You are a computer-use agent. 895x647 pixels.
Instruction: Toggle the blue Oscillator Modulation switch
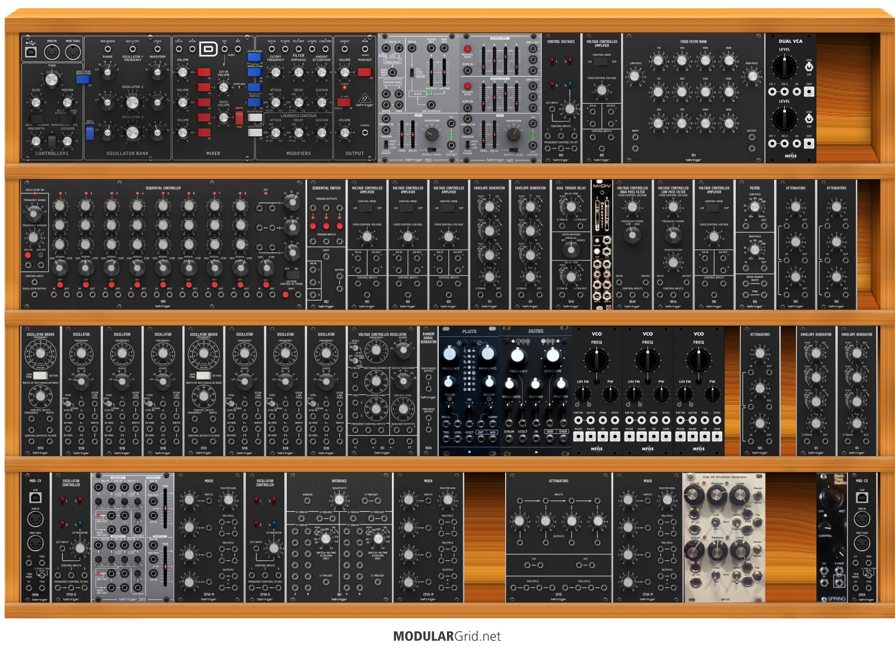click(83, 79)
